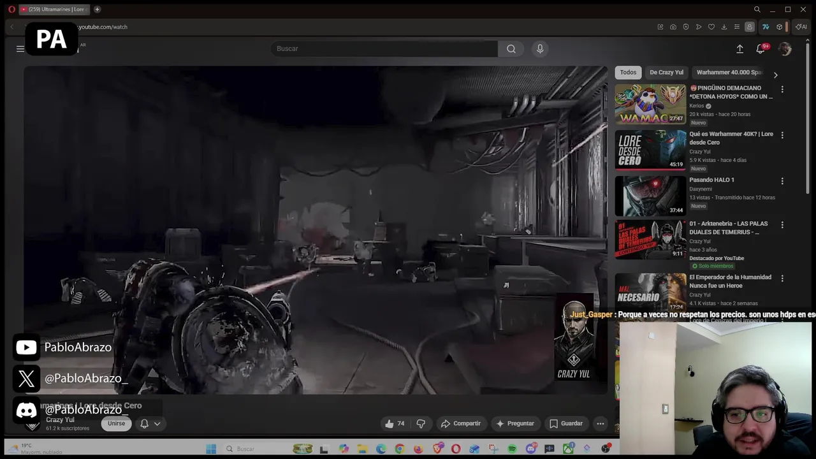Open the Xbox app from the taskbar
Viewport: 816px width, 459px height.
coord(568,449)
